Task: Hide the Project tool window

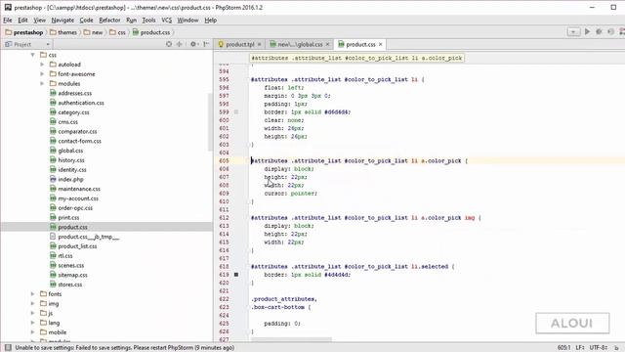Action: pos(206,44)
